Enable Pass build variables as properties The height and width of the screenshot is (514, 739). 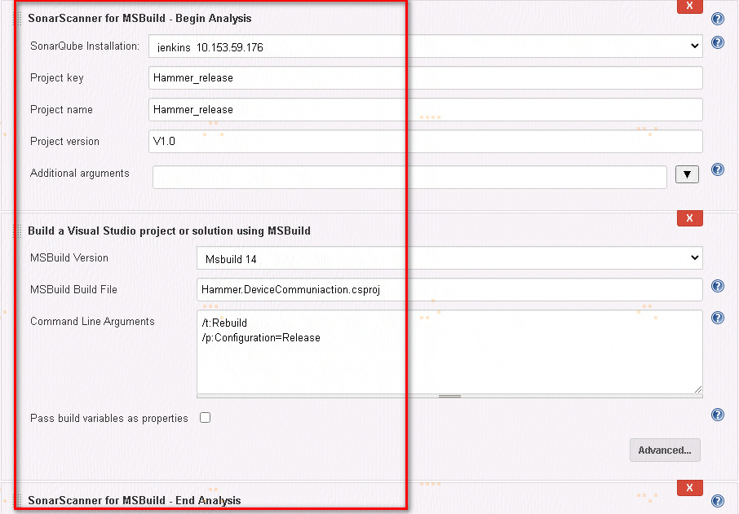point(205,418)
